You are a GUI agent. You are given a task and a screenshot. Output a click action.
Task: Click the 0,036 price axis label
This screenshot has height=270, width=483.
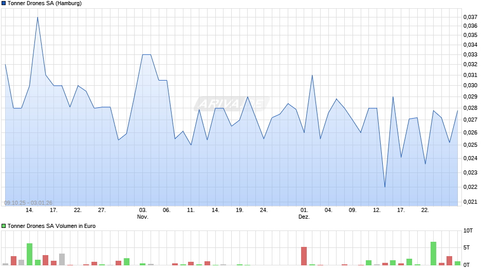click(470, 26)
